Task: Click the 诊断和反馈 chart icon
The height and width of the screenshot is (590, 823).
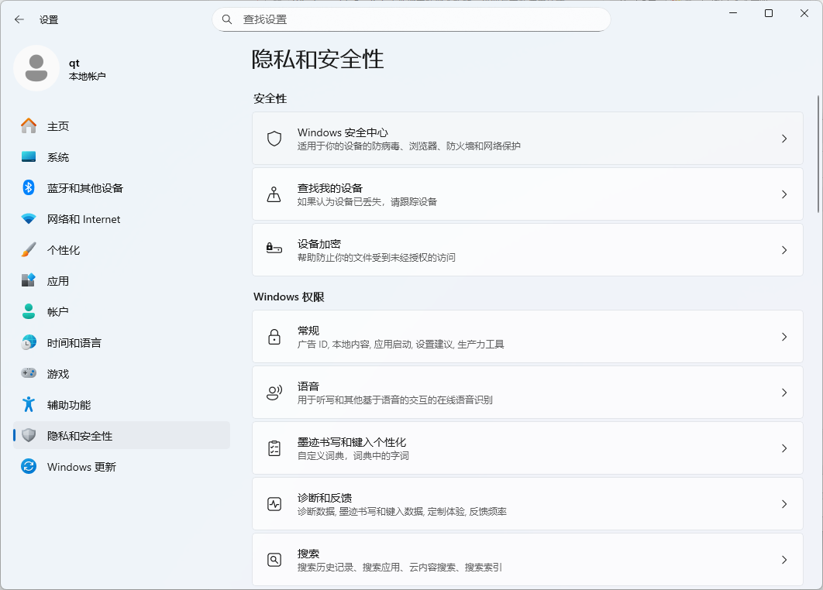Action: pyautogui.click(x=274, y=504)
